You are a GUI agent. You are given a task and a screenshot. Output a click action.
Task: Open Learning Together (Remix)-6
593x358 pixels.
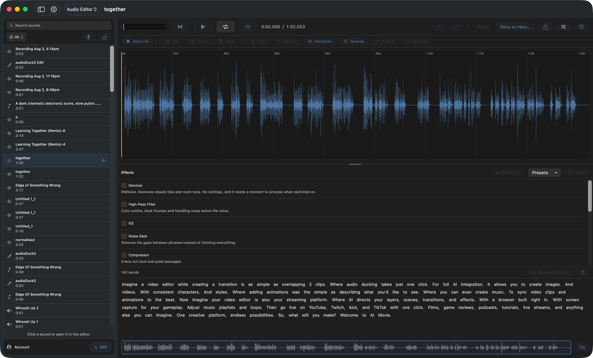56,133
